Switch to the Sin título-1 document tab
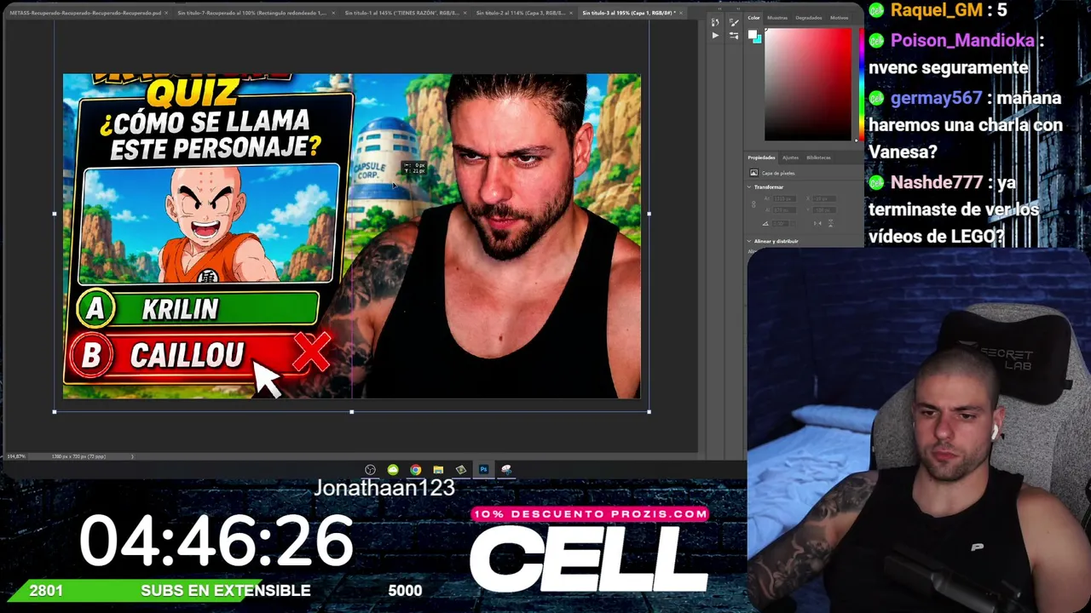Image resolution: width=1091 pixels, height=613 pixels. (x=401, y=13)
